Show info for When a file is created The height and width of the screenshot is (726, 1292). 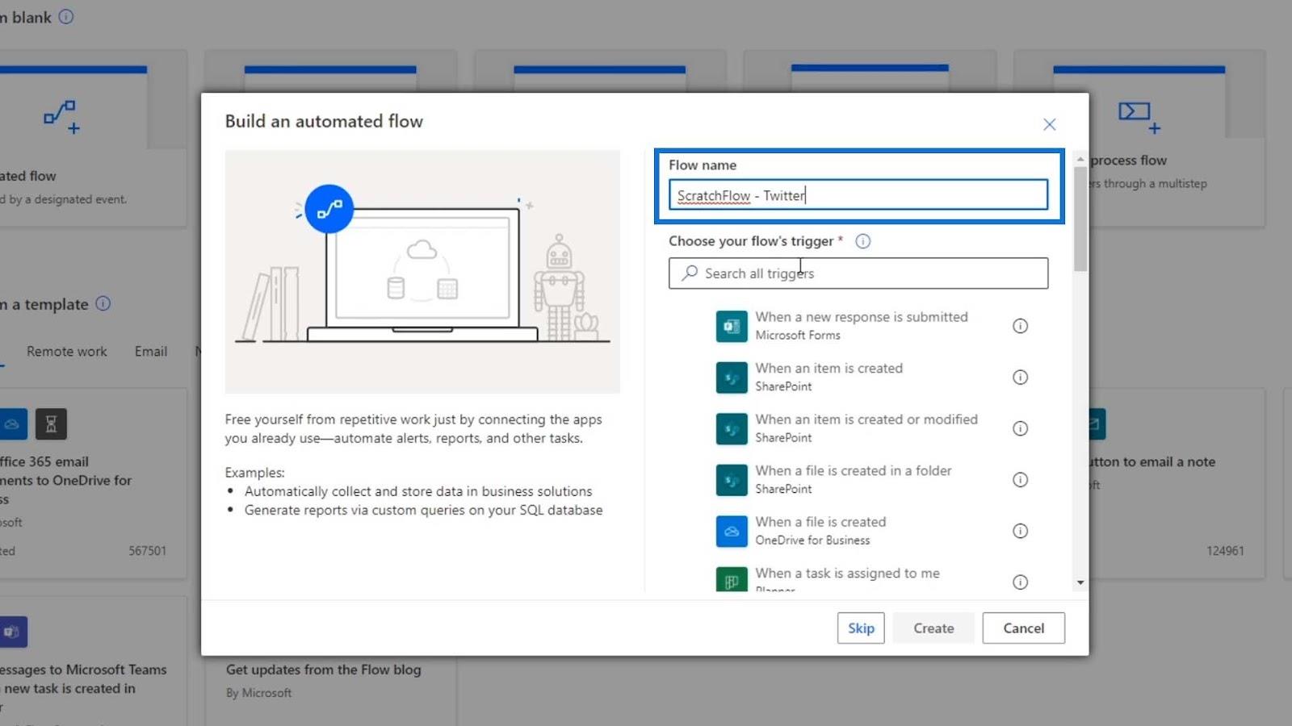click(1021, 531)
